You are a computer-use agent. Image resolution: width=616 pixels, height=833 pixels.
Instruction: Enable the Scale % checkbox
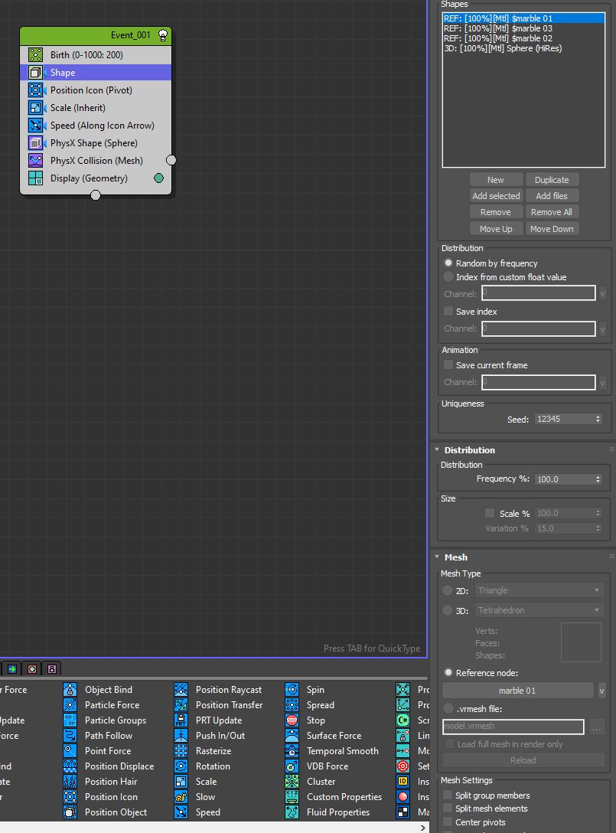tap(490, 513)
